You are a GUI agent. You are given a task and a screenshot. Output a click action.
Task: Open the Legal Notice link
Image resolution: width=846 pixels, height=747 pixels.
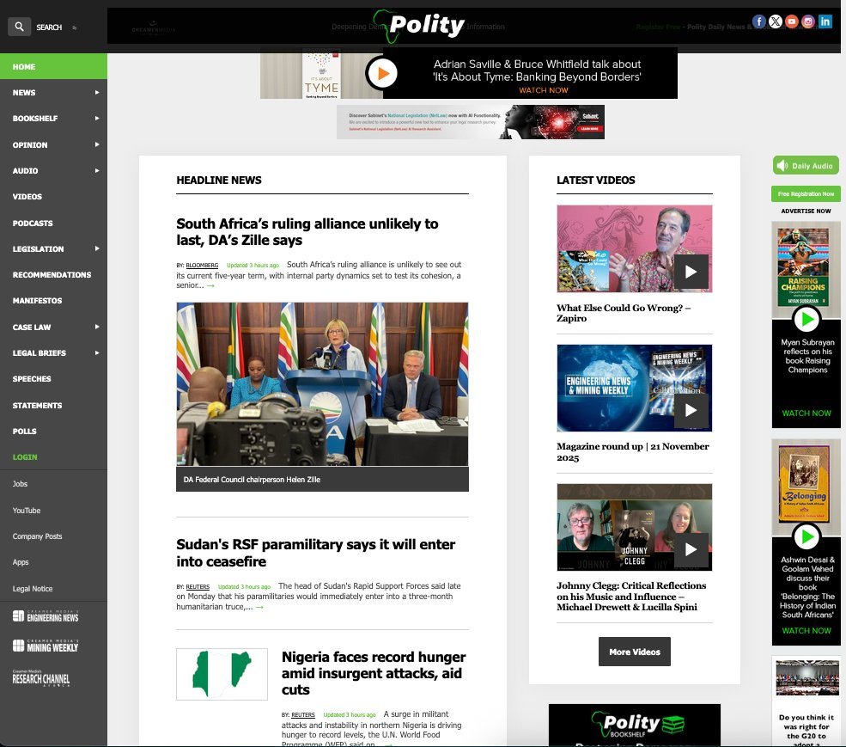tap(33, 589)
